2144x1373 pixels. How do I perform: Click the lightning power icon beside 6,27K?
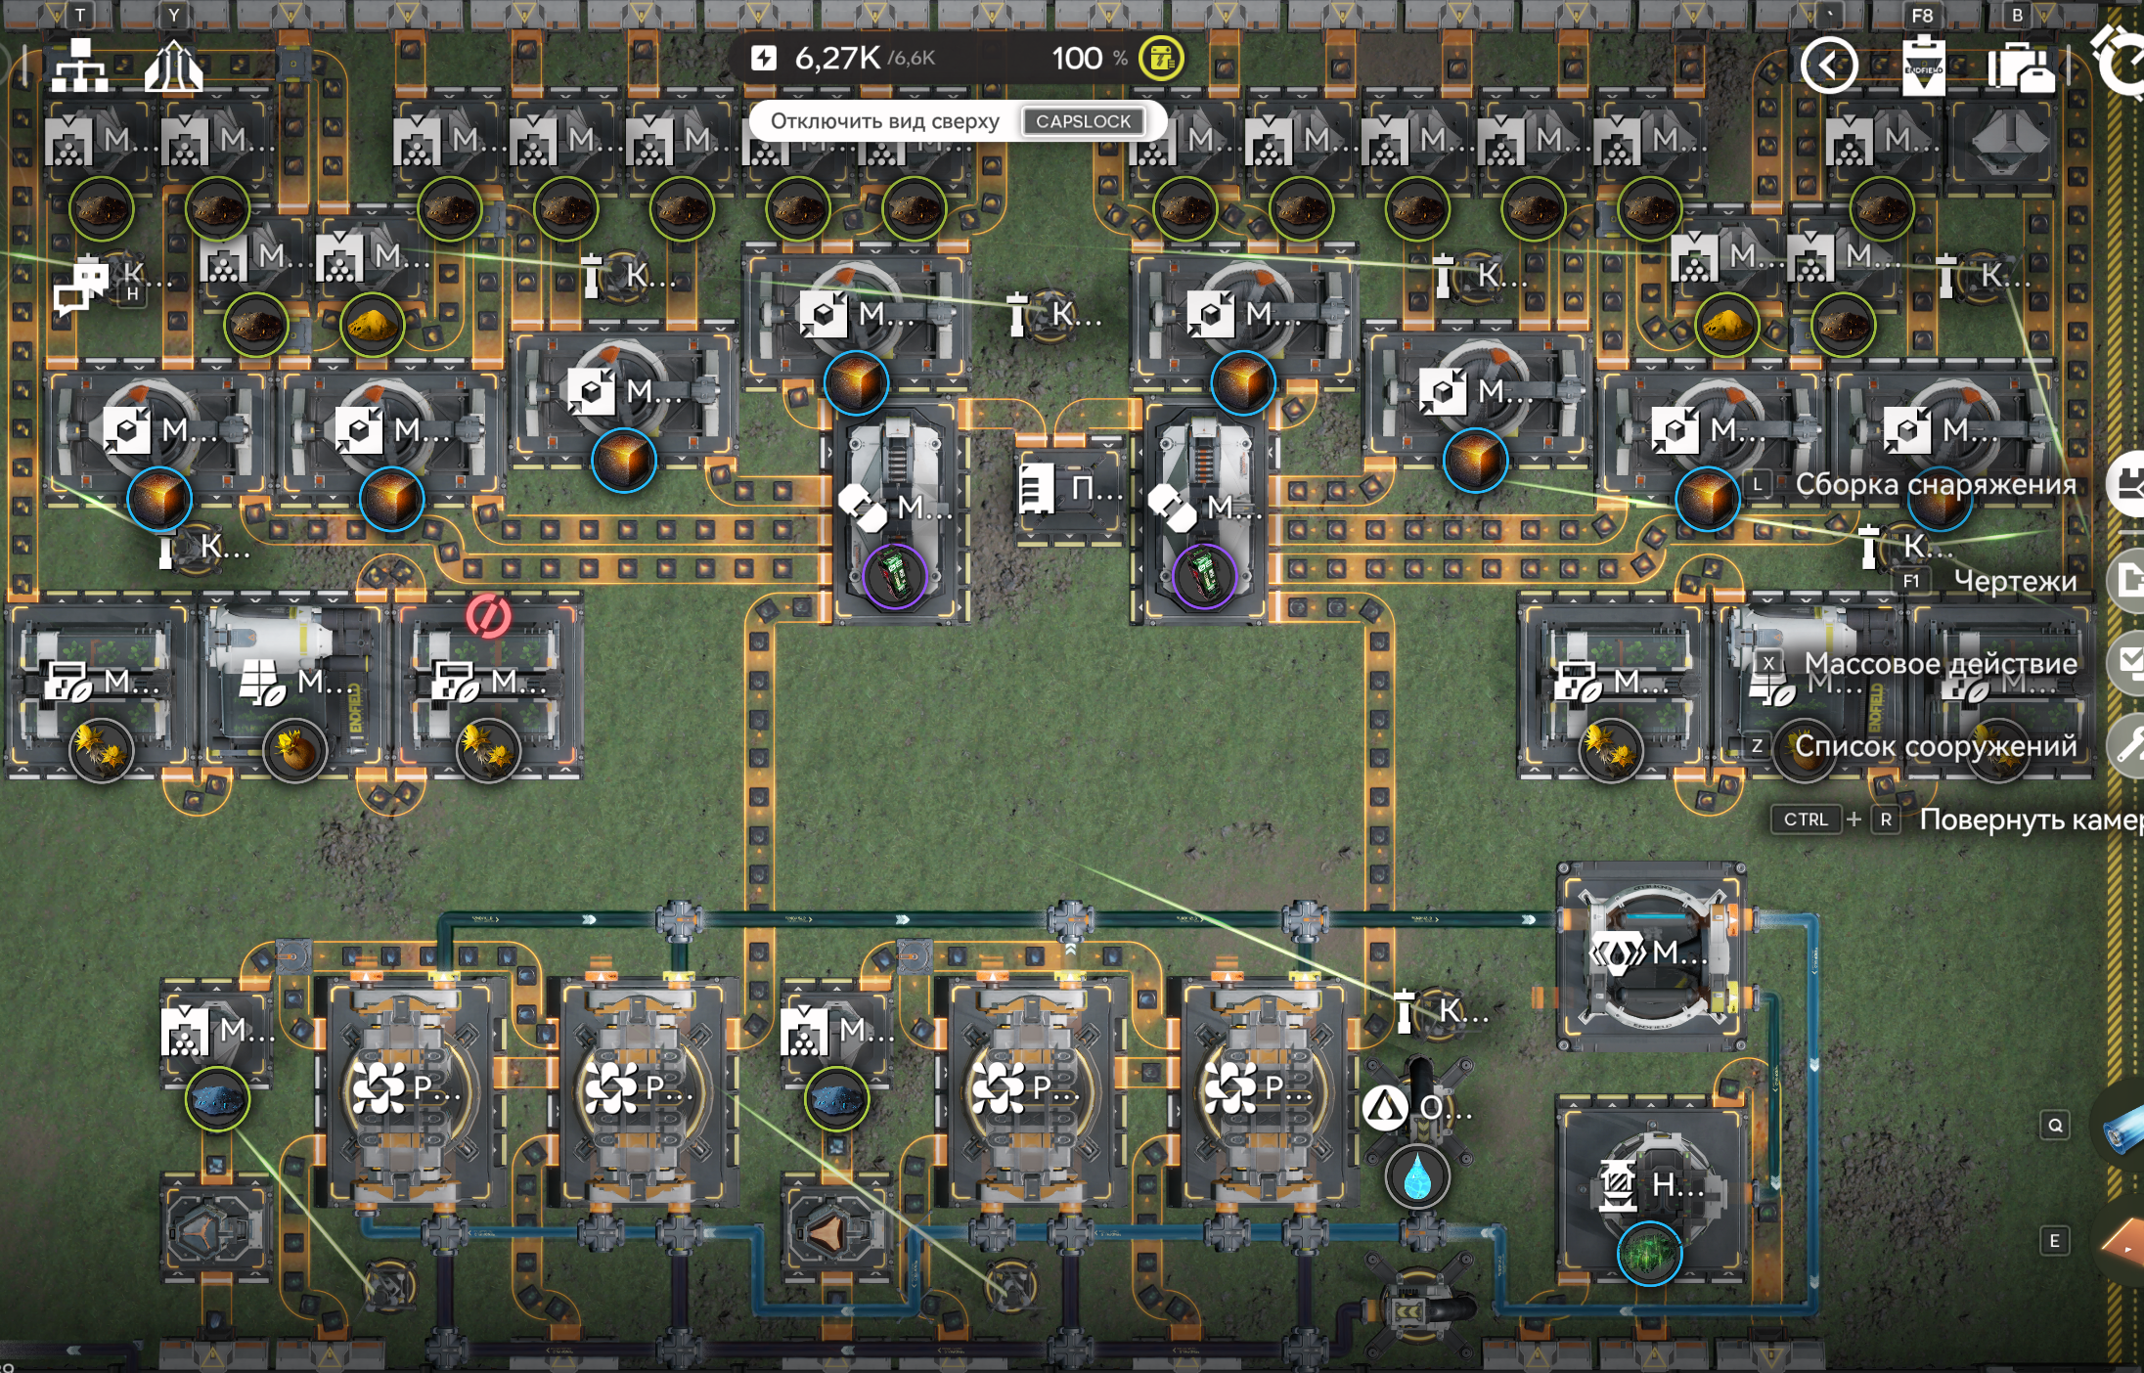tap(764, 59)
